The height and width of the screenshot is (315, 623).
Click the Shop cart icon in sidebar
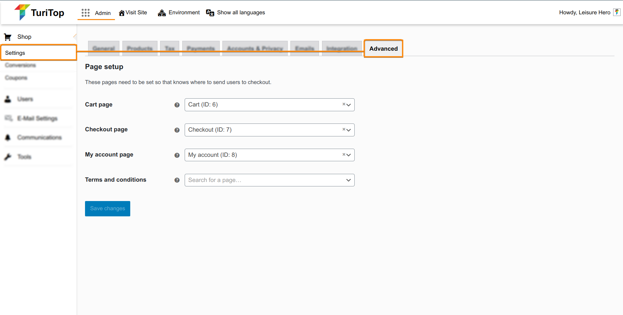[x=8, y=37]
